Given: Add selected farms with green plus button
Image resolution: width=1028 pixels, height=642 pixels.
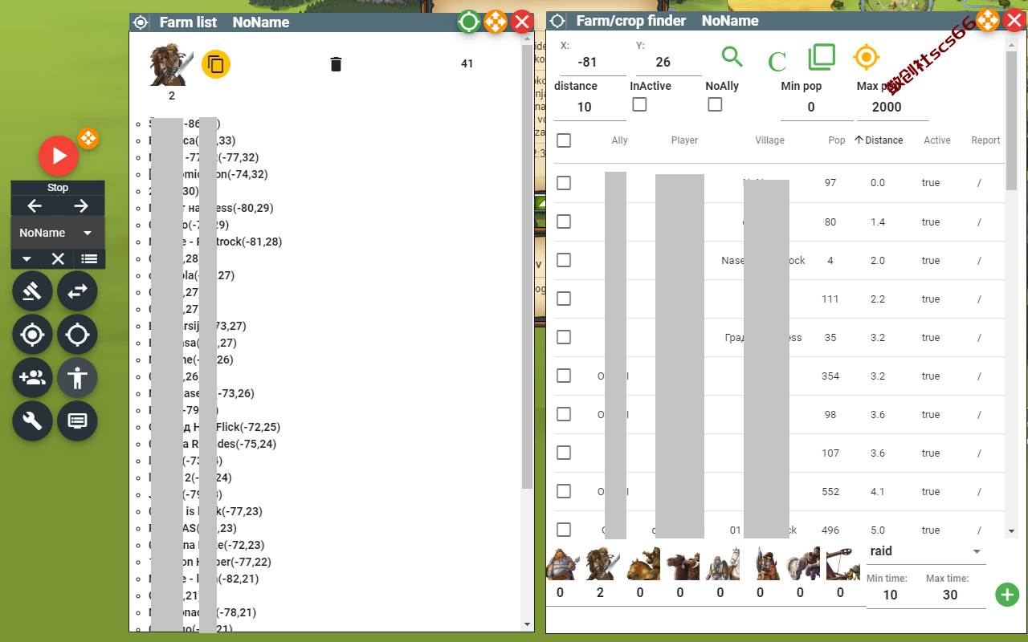Looking at the screenshot, I should 1007,595.
